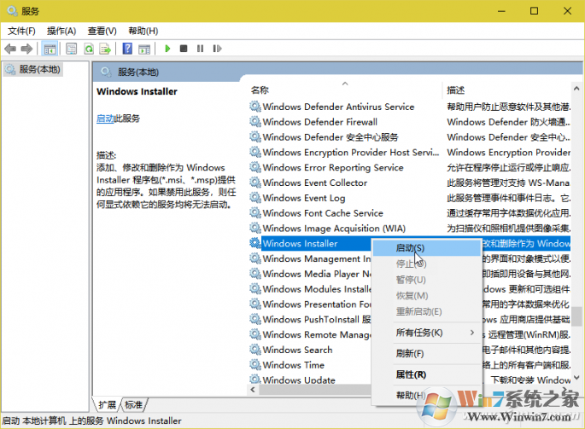Click gear icon beside Windows Media Player row

pyautogui.click(x=255, y=274)
